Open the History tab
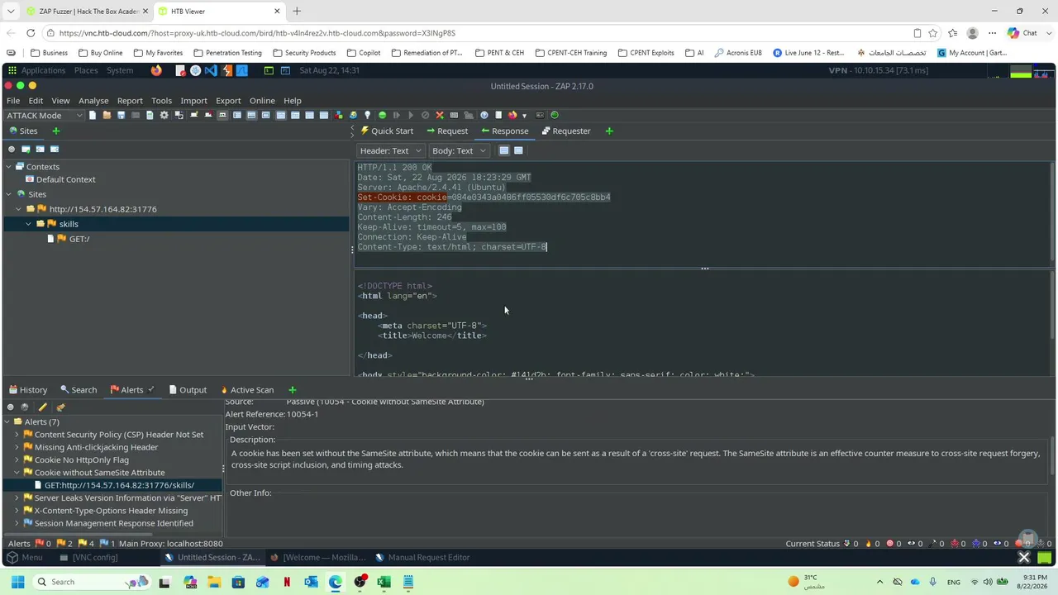This screenshot has height=595, width=1058. [27, 390]
